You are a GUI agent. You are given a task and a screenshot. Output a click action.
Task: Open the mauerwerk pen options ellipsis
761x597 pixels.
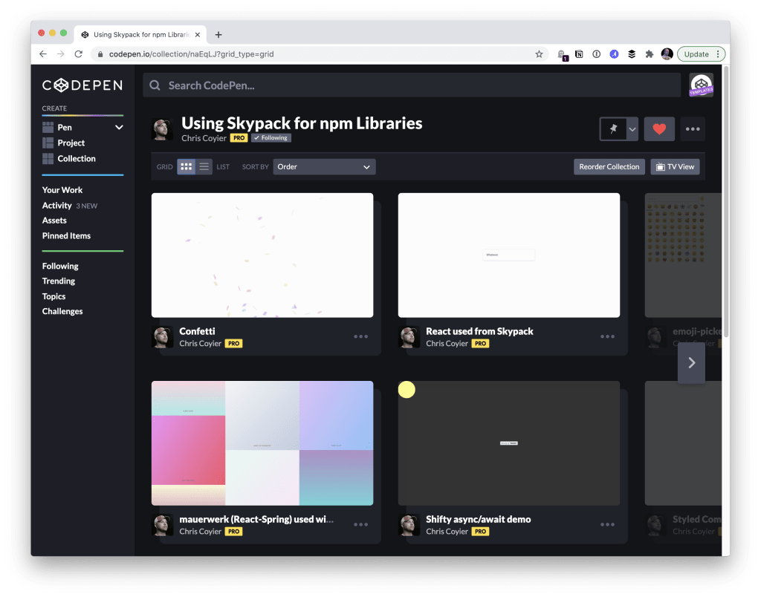pos(360,525)
